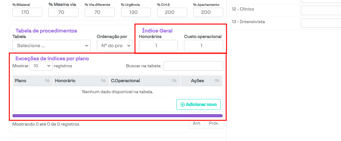Go to previous page with Ant.
The width and height of the screenshot is (341, 141).
click(x=197, y=123)
